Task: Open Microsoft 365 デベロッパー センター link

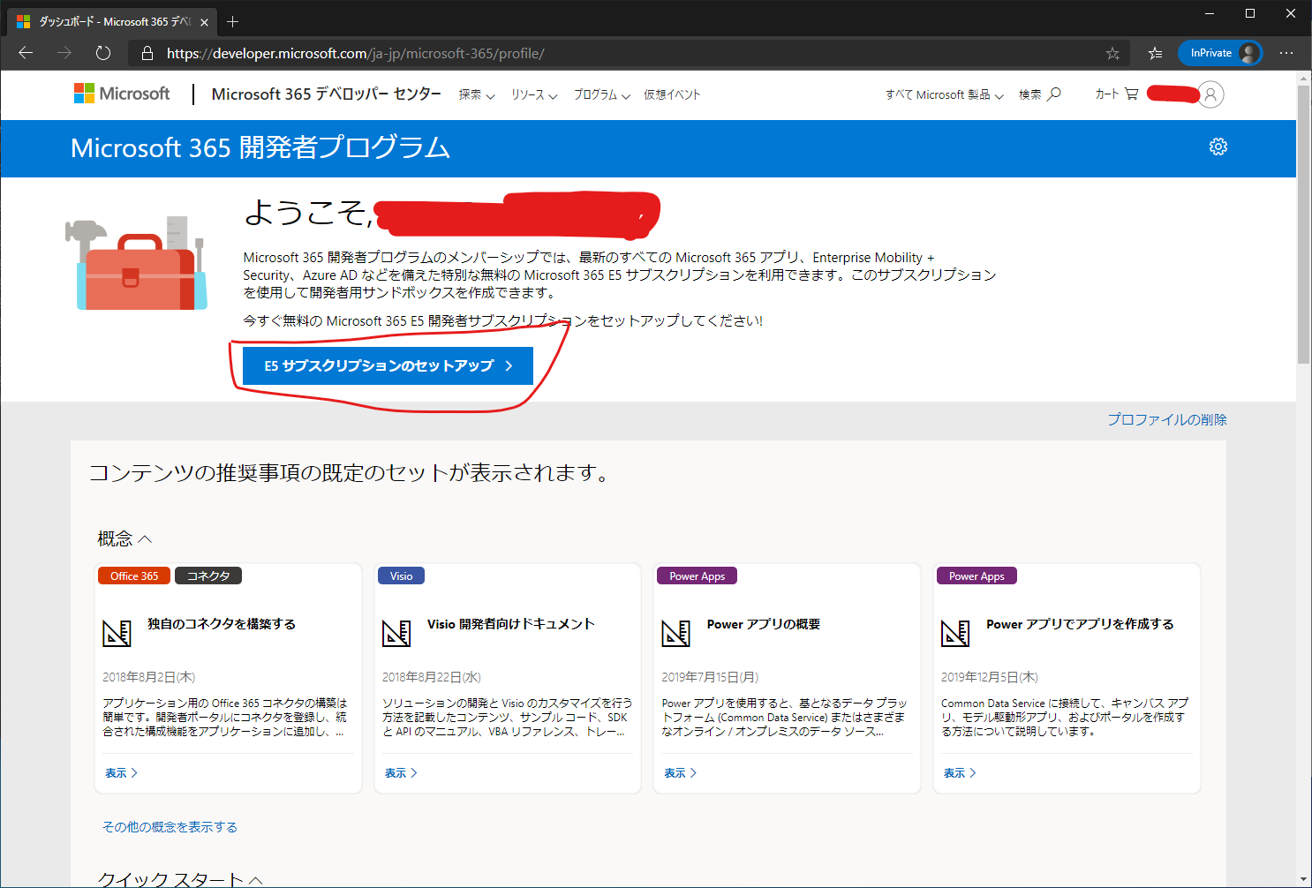Action: [x=326, y=94]
